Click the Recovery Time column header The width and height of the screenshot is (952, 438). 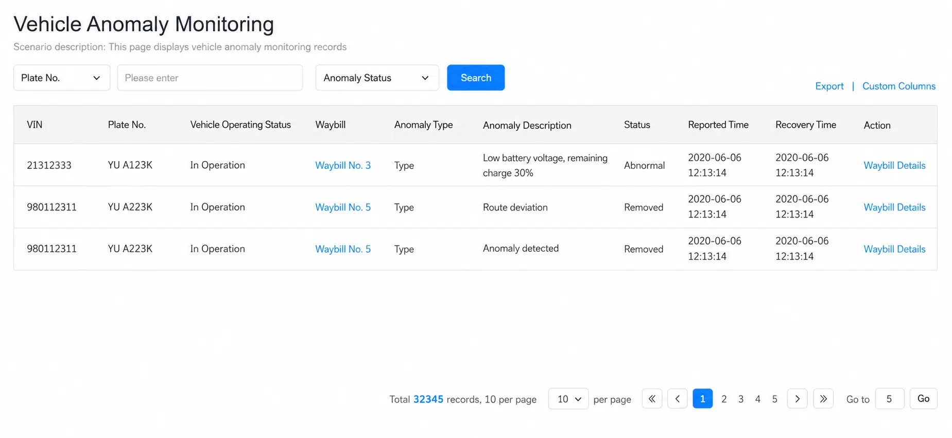(806, 125)
